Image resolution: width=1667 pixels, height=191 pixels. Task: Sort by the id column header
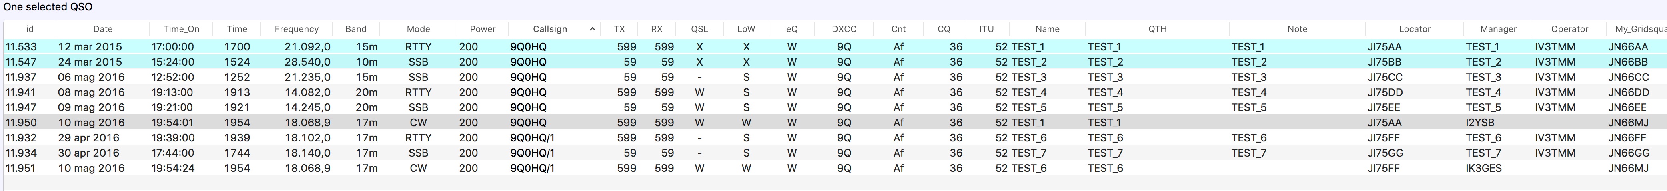click(x=30, y=29)
